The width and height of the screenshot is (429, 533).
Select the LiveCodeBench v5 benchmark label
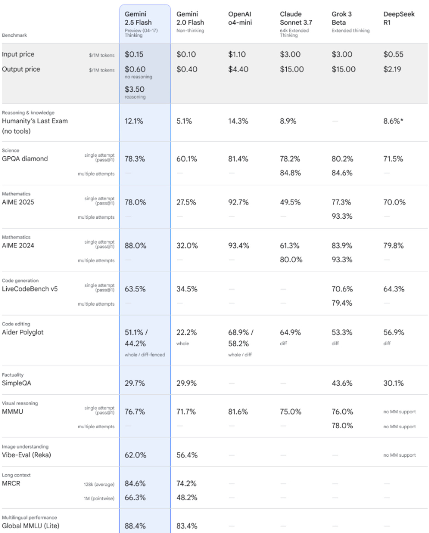(x=30, y=289)
